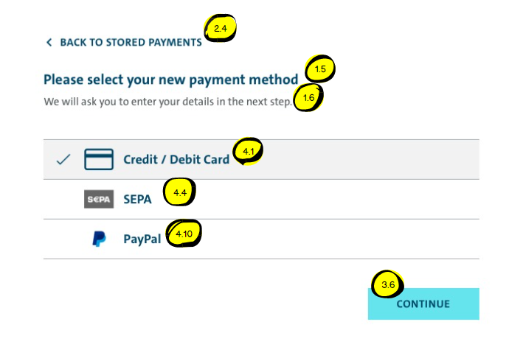This screenshot has height=361, width=523.
Task: Click the 'SEPA' text label
Action: 137,199
